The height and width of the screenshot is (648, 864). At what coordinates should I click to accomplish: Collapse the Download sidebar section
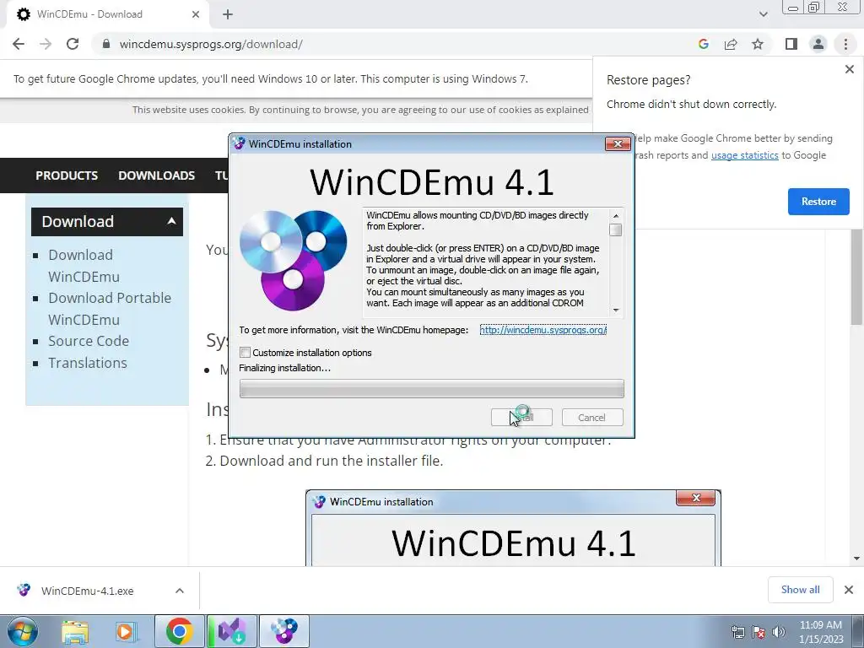coord(107,222)
